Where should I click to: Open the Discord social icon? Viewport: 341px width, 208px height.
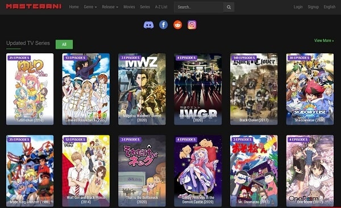pos(148,25)
